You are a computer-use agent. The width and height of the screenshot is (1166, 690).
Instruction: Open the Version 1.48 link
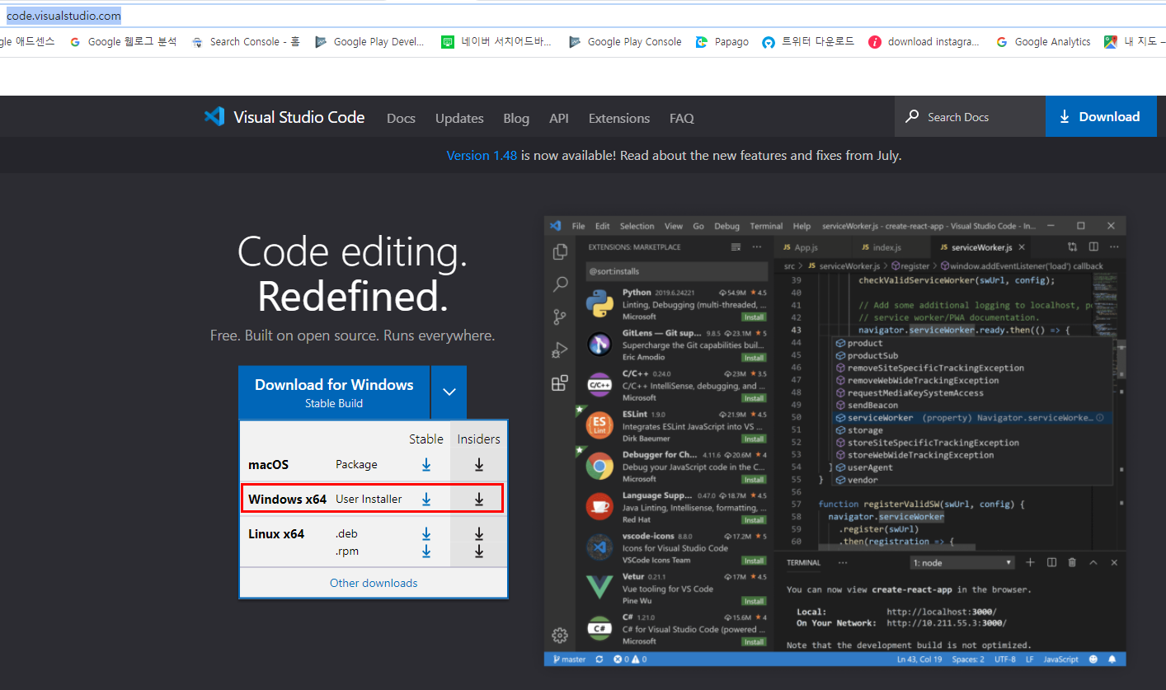tap(482, 155)
